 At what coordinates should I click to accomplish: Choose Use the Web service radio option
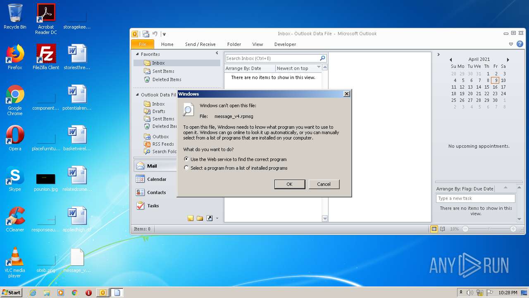pos(235,159)
